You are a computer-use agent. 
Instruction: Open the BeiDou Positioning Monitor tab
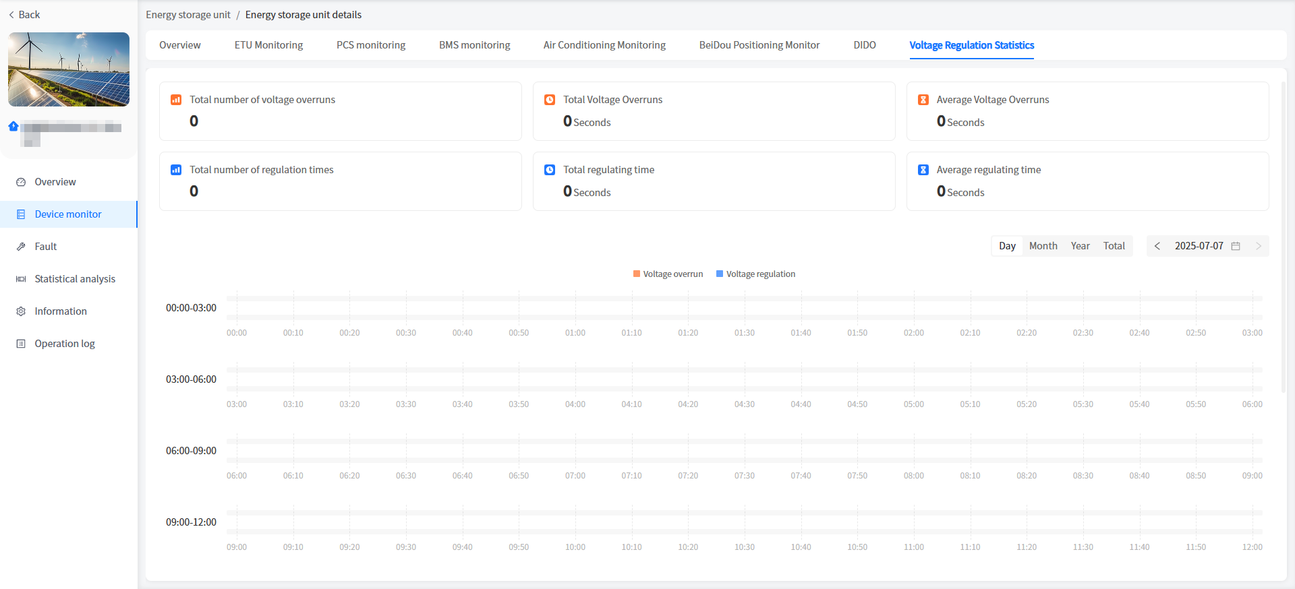pyautogui.click(x=759, y=45)
